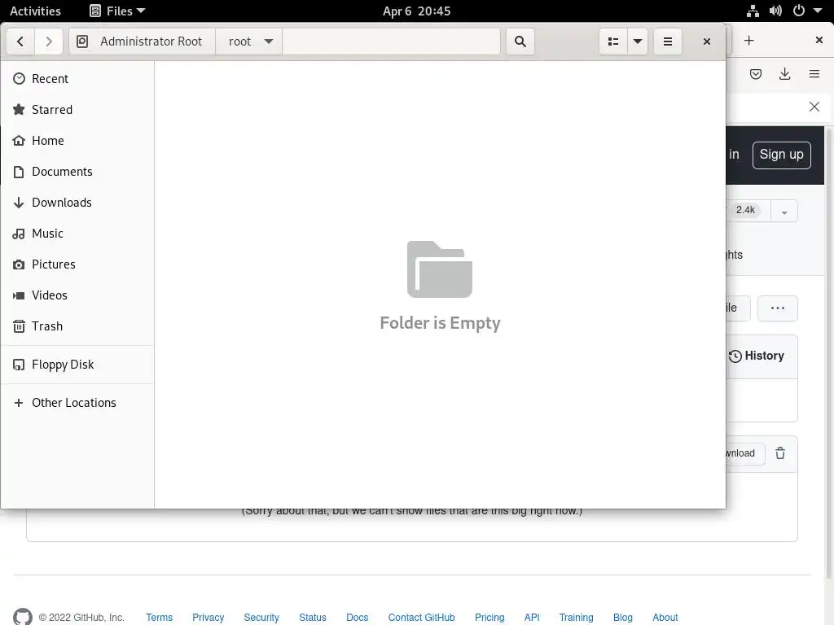Open Other Locations in sidebar
Screen dimensions: 834x625
(x=77, y=403)
